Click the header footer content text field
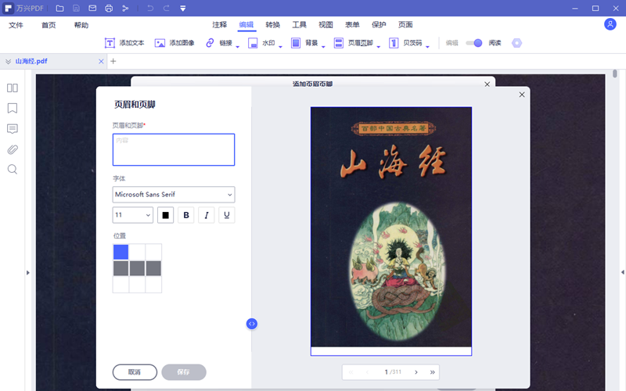 click(174, 149)
